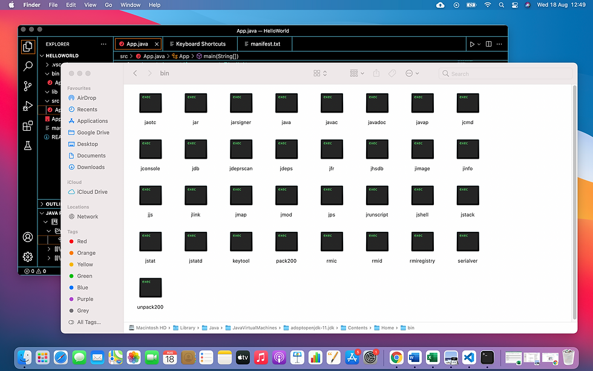Open the Search view in VS Code
This screenshot has width=593, height=371.
[28, 66]
